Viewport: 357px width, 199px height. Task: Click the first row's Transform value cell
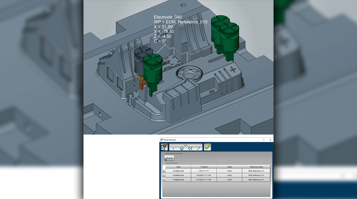pyautogui.click(x=204, y=171)
